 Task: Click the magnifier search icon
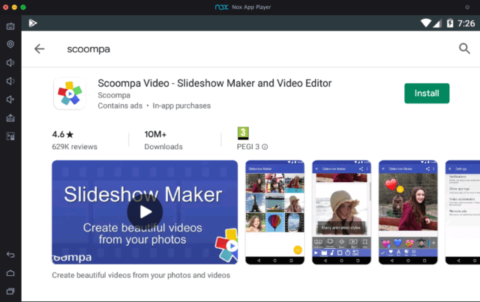pyautogui.click(x=464, y=49)
